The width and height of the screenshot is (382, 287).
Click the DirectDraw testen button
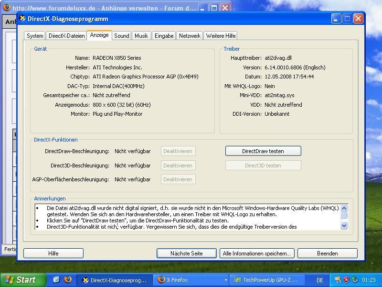coord(263,151)
